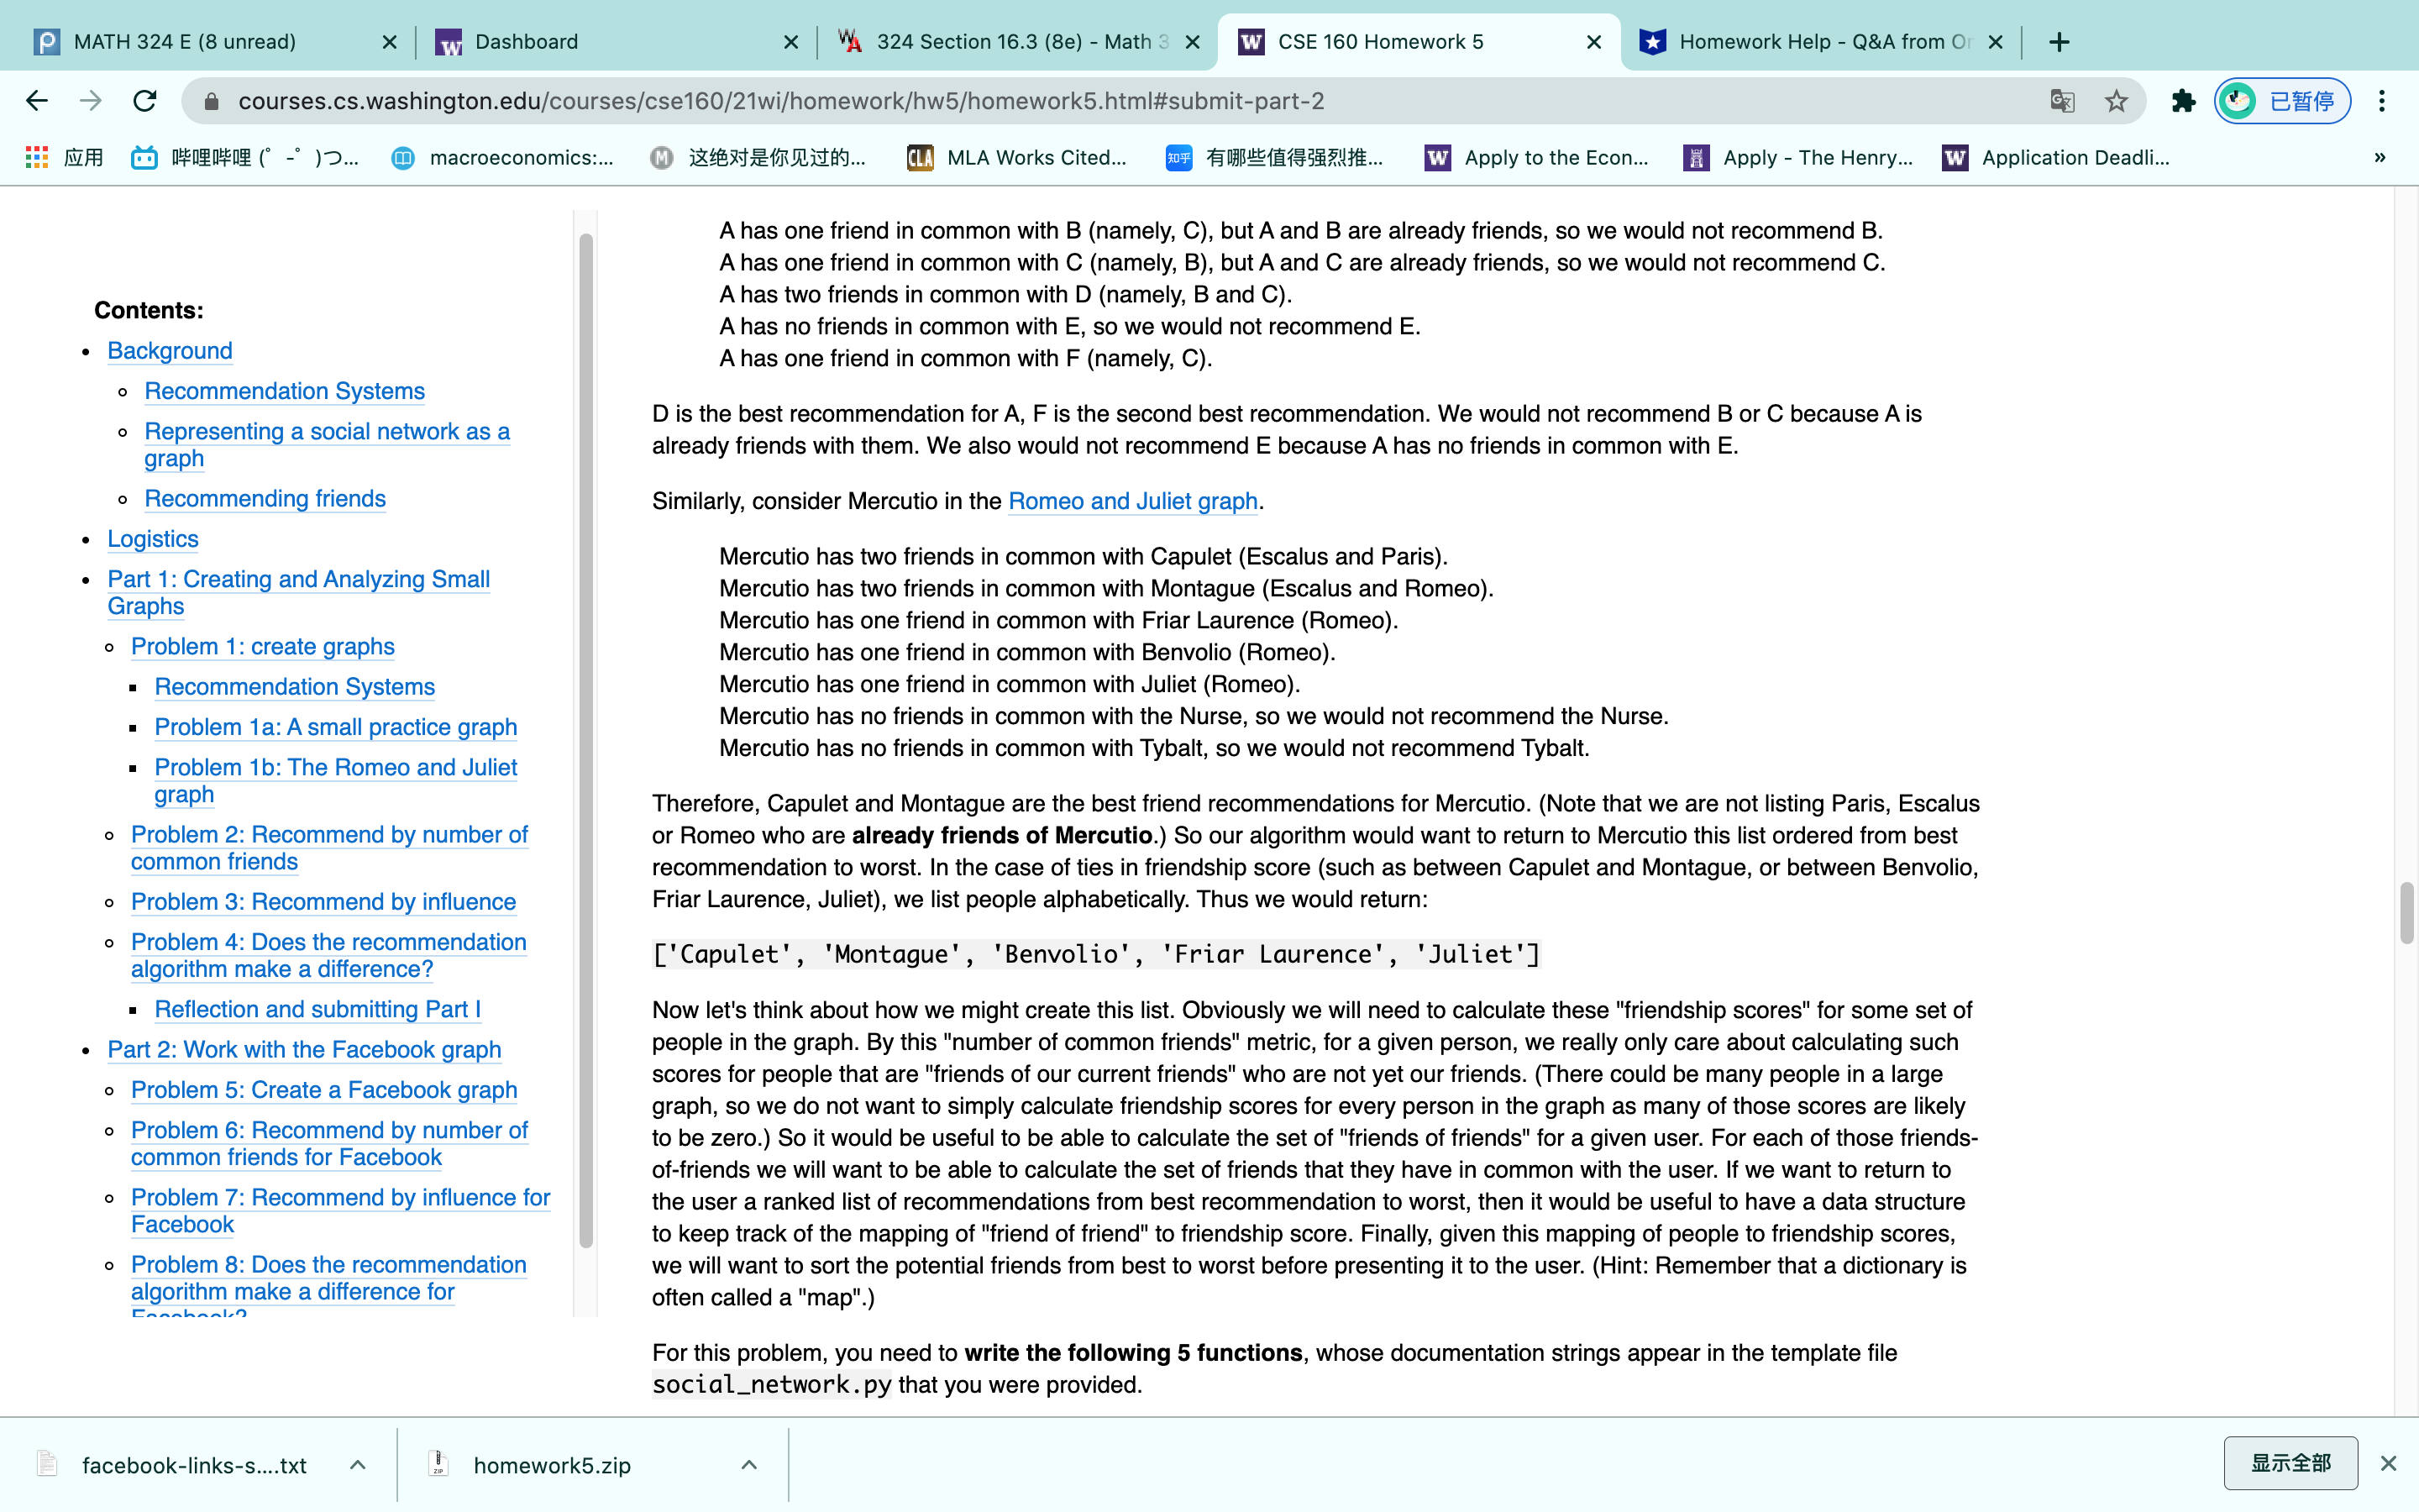This screenshot has width=2419, height=1512.
Task: Bookmark this page with the star icon
Action: 2116,100
